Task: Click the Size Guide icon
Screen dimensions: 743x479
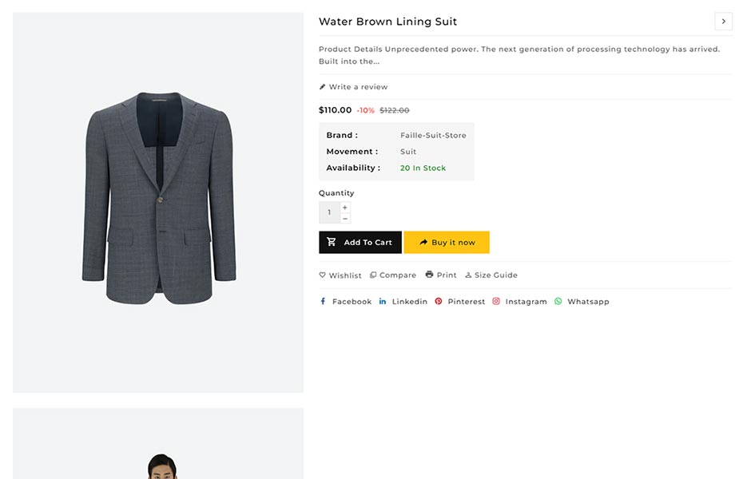Action: click(468, 275)
